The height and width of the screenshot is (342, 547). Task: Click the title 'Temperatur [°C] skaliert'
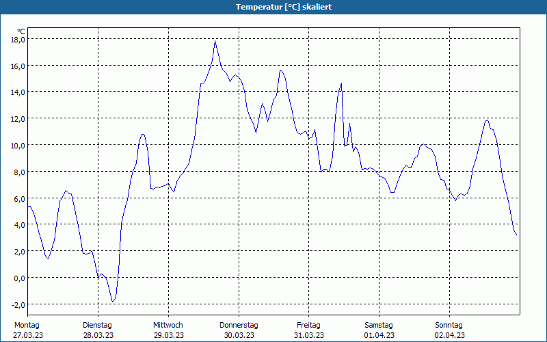pos(284,7)
